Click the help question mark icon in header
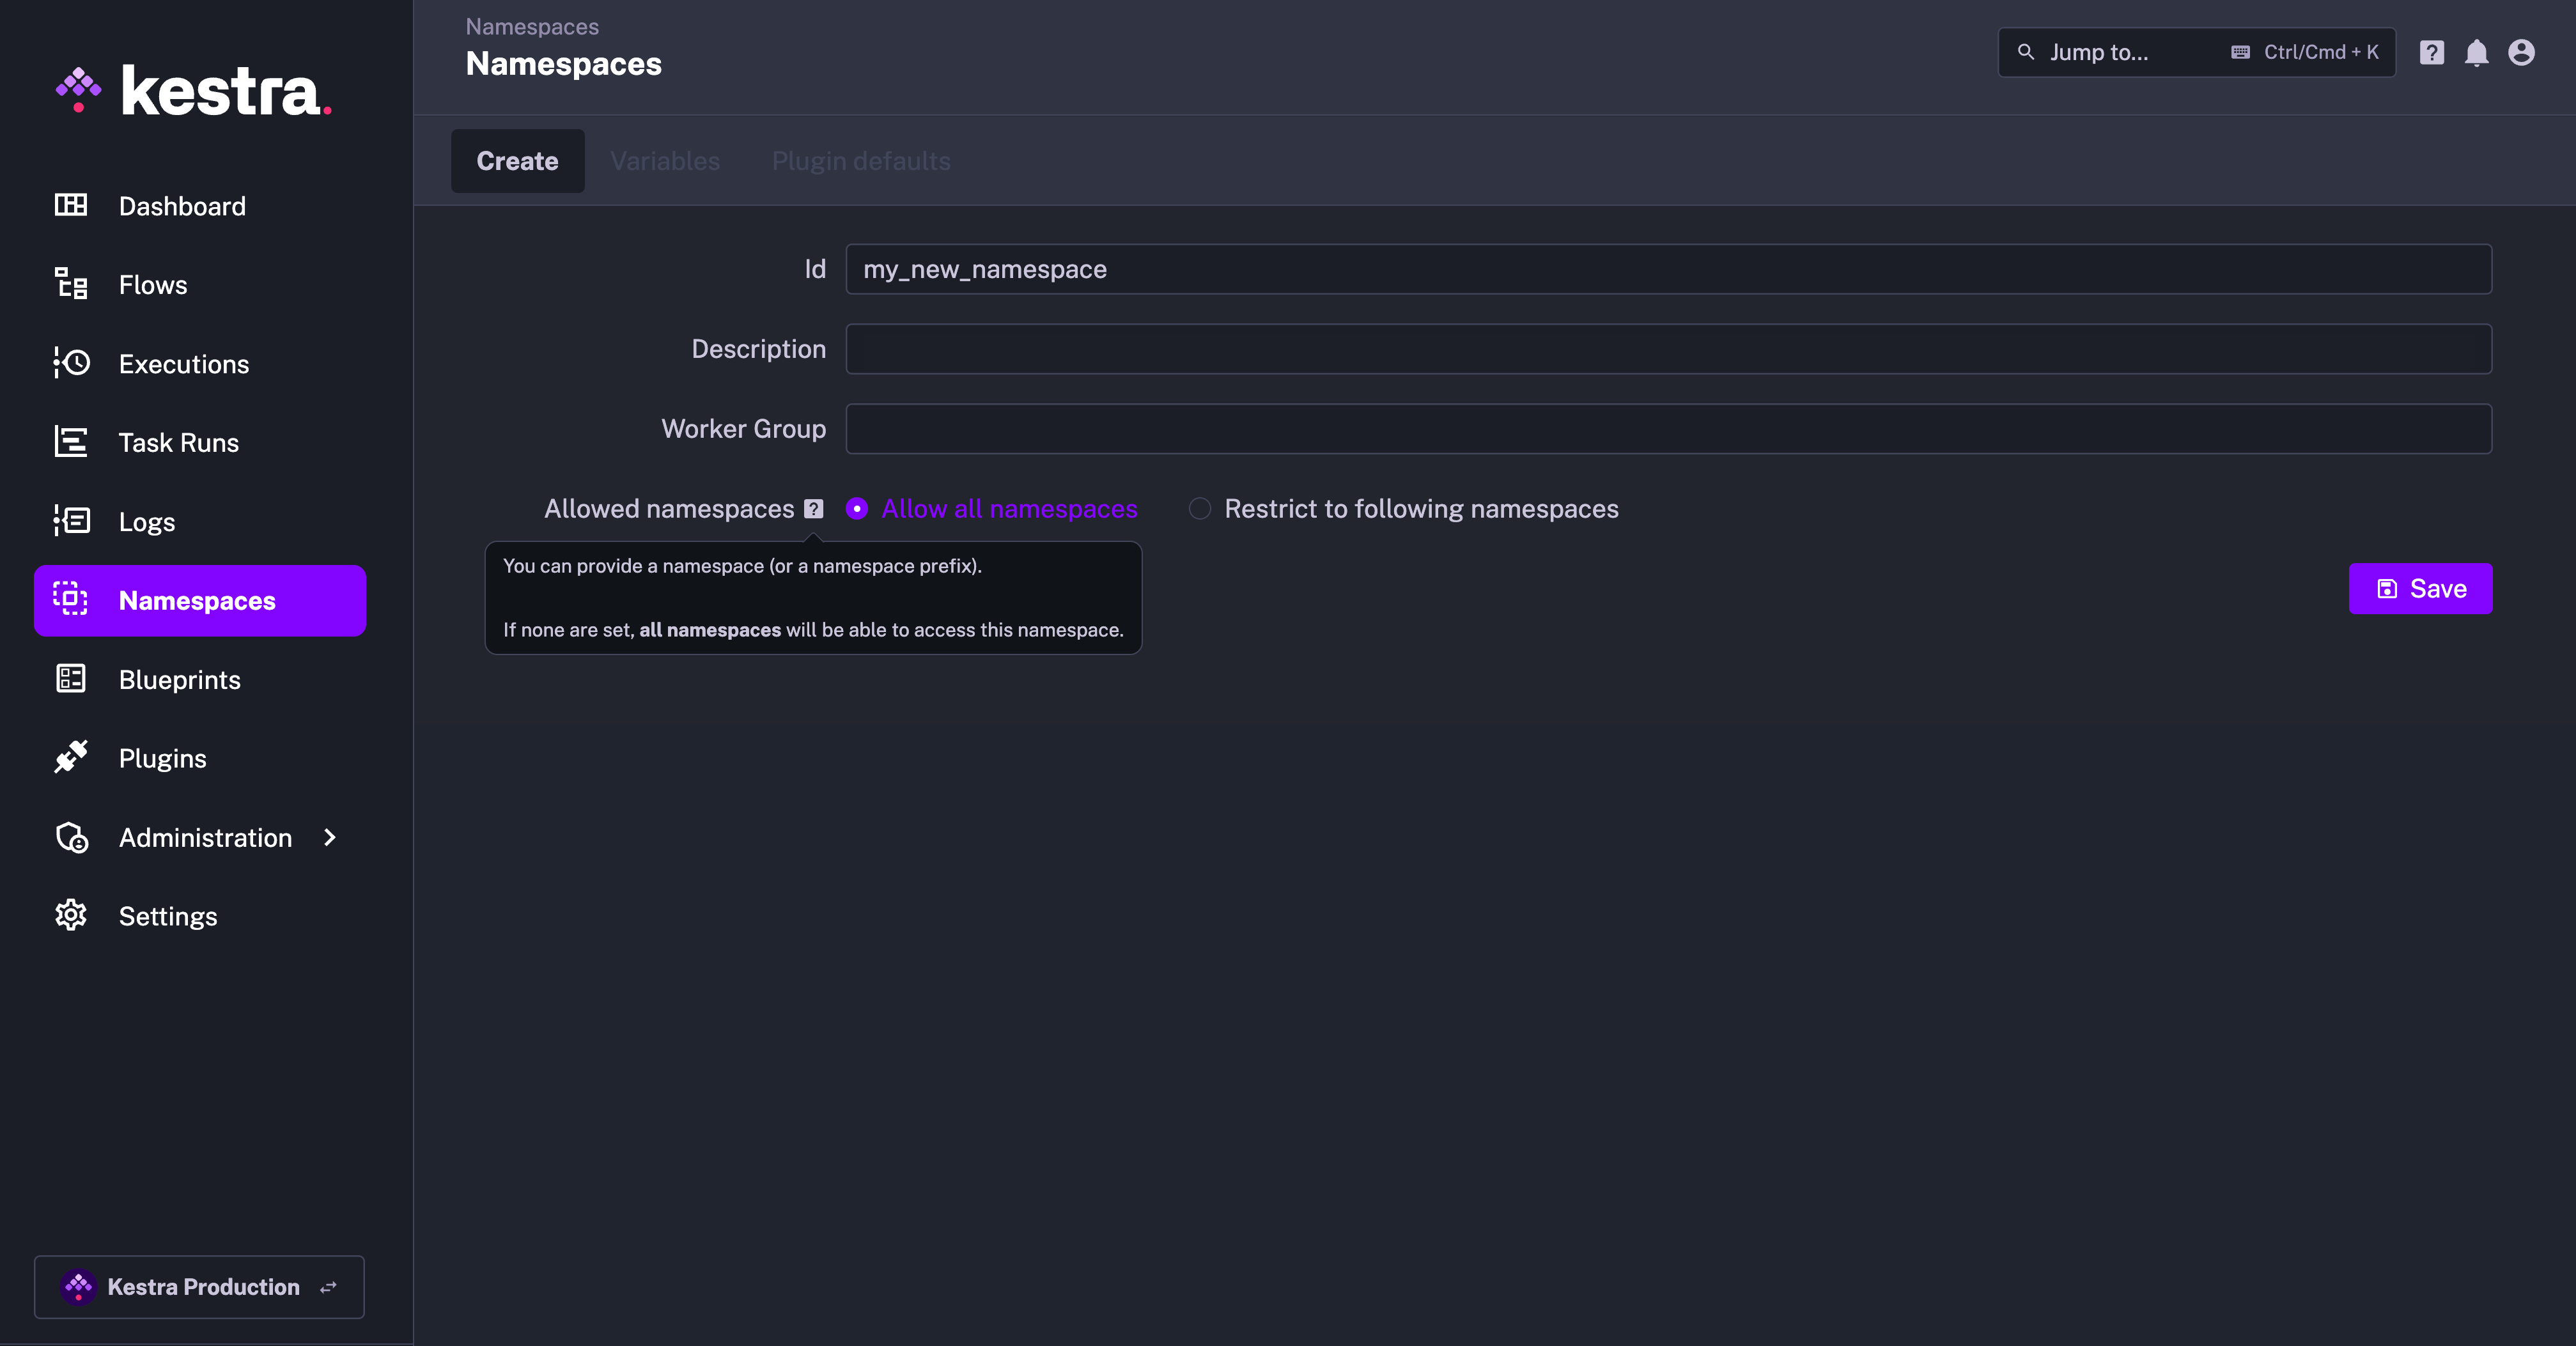The width and height of the screenshot is (2576, 1346). [2431, 53]
